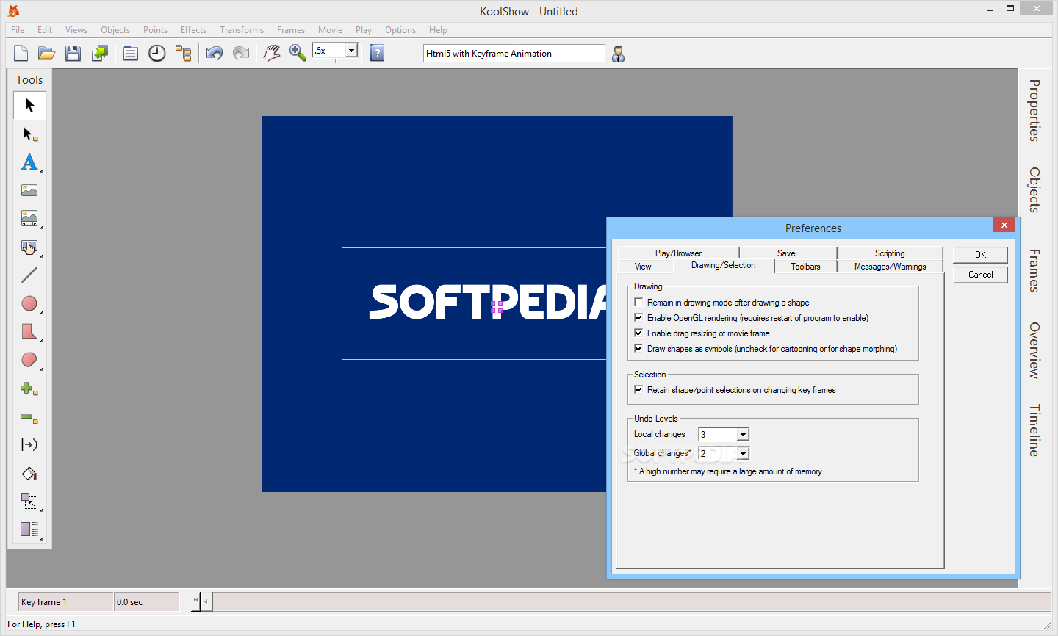Image resolution: width=1058 pixels, height=636 pixels.
Task: Activate the hand pan tool
Action: pos(272,53)
